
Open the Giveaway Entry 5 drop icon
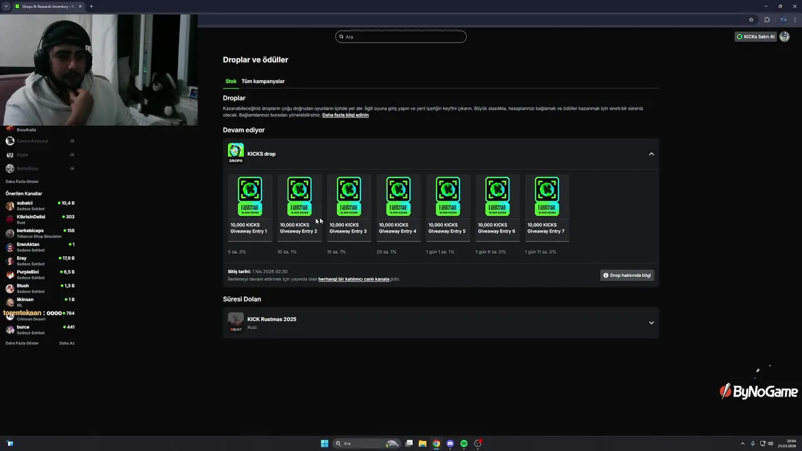point(447,197)
